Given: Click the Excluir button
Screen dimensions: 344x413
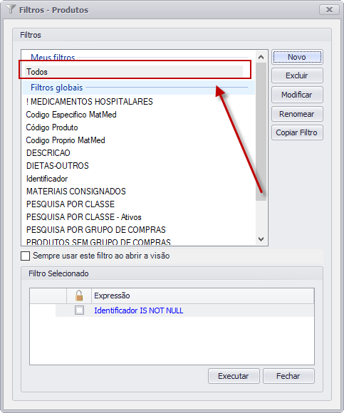Looking at the screenshot, I should pos(297,75).
